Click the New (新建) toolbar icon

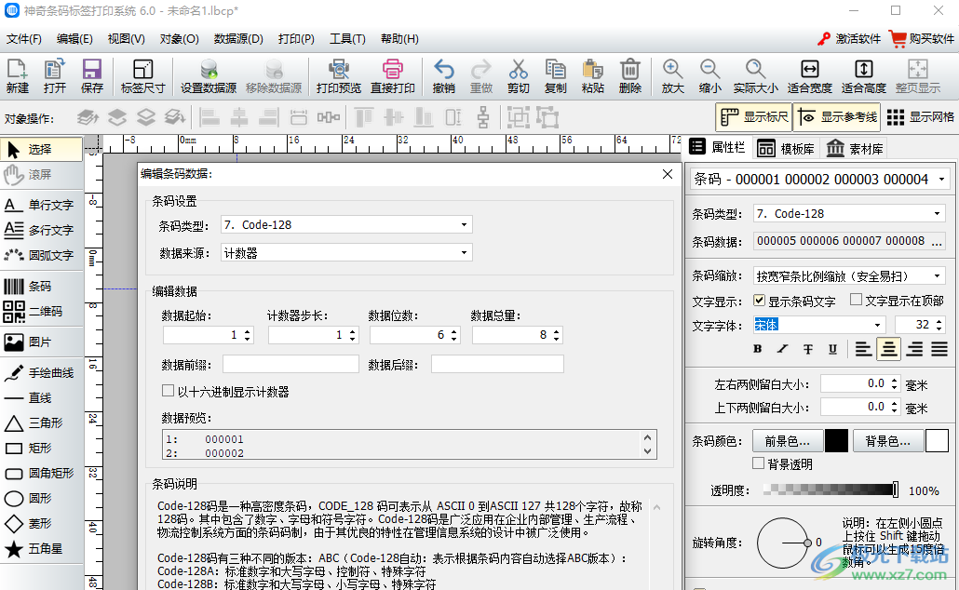(17, 75)
